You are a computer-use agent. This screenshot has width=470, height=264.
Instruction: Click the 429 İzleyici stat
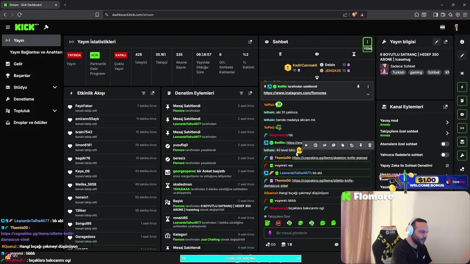click(141, 58)
